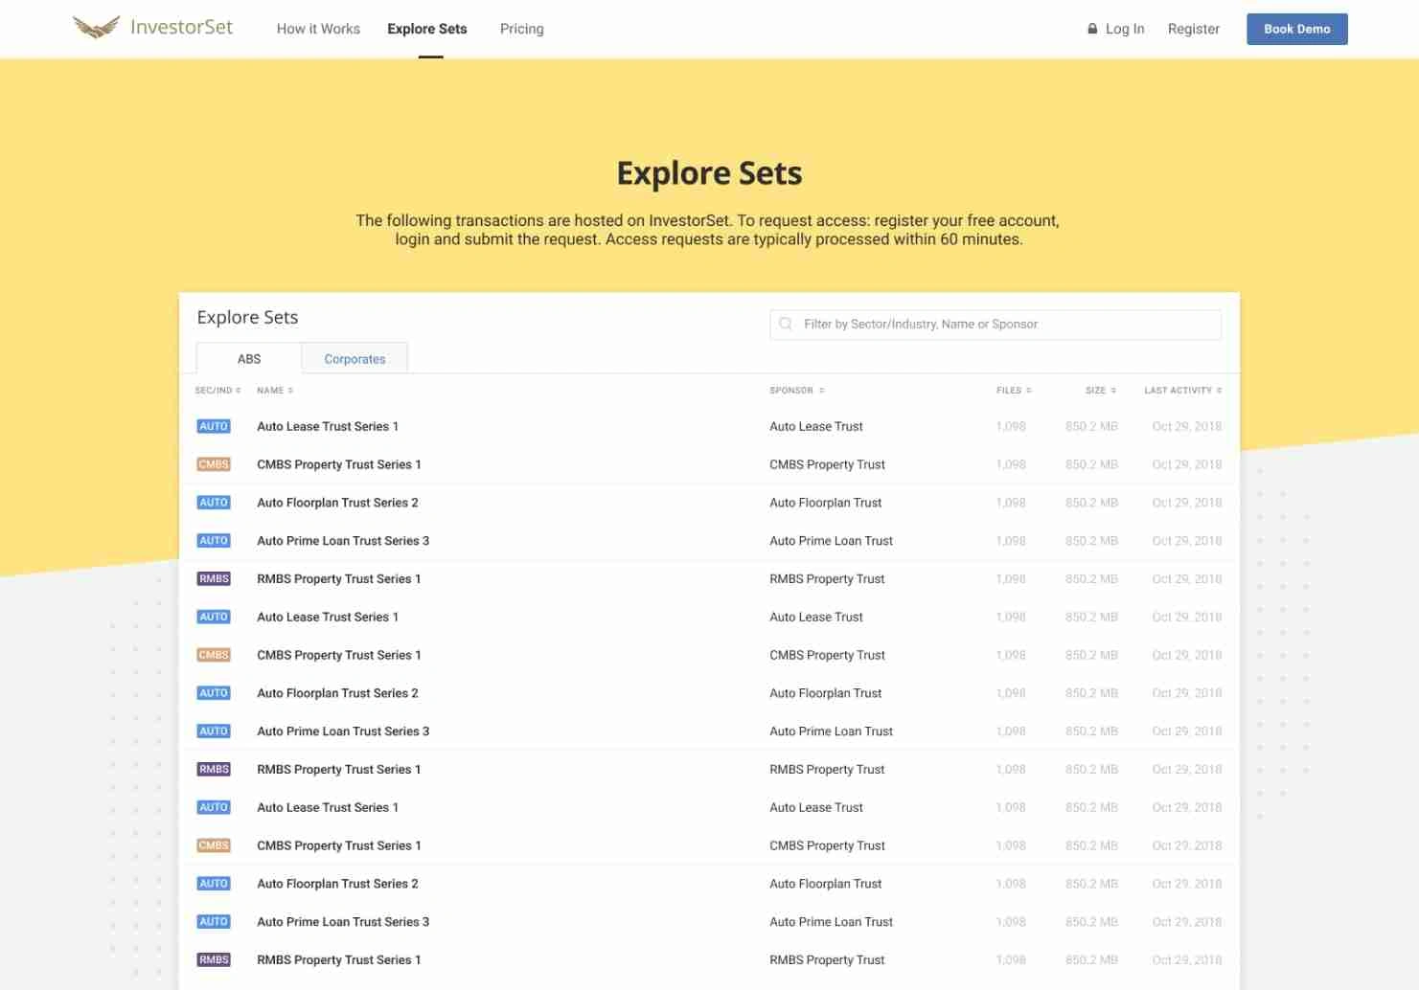Select the ABS tab
1419x990 pixels.
249,359
